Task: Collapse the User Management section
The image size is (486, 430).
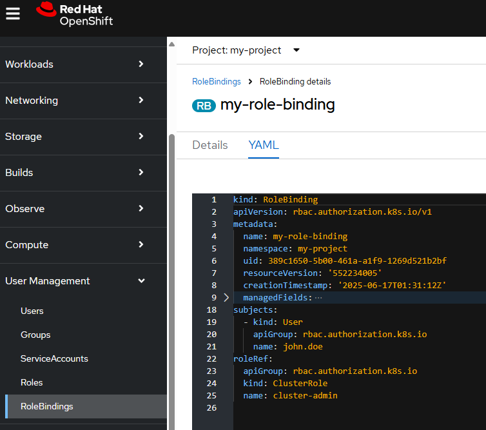Action: point(83,281)
